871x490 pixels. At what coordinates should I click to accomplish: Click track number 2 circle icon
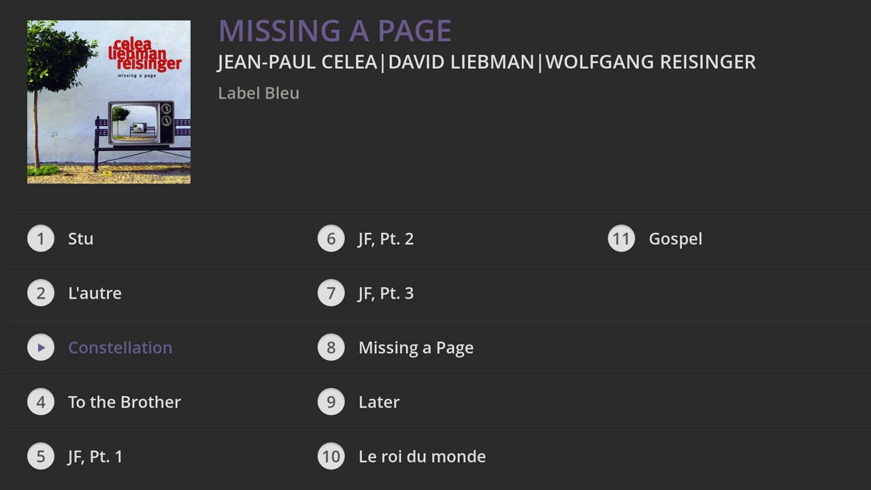click(x=41, y=293)
